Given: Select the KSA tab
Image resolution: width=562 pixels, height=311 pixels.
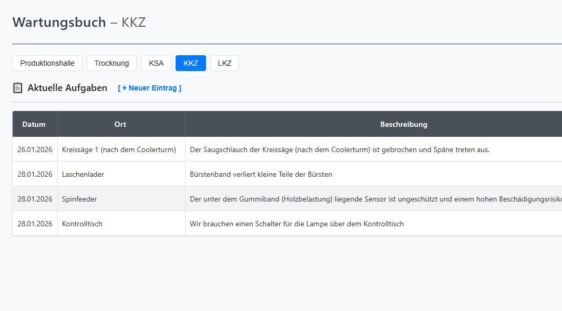Looking at the screenshot, I should pyautogui.click(x=156, y=63).
